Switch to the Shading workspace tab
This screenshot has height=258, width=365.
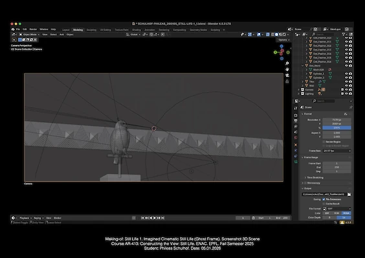pyautogui.click(x=137, y=30)
